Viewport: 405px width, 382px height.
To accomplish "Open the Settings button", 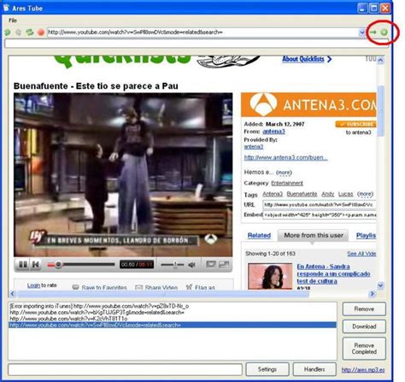I will [x=267, y=369].
